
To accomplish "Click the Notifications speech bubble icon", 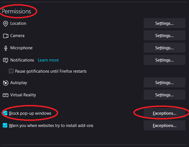I will tap(5, 60).
